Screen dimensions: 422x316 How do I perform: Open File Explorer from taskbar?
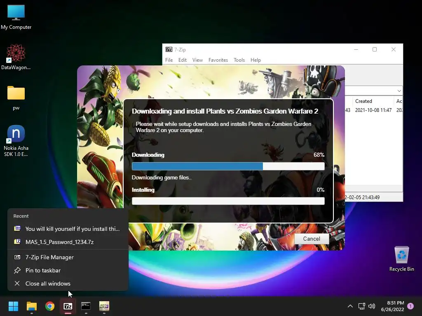(31, 306)
